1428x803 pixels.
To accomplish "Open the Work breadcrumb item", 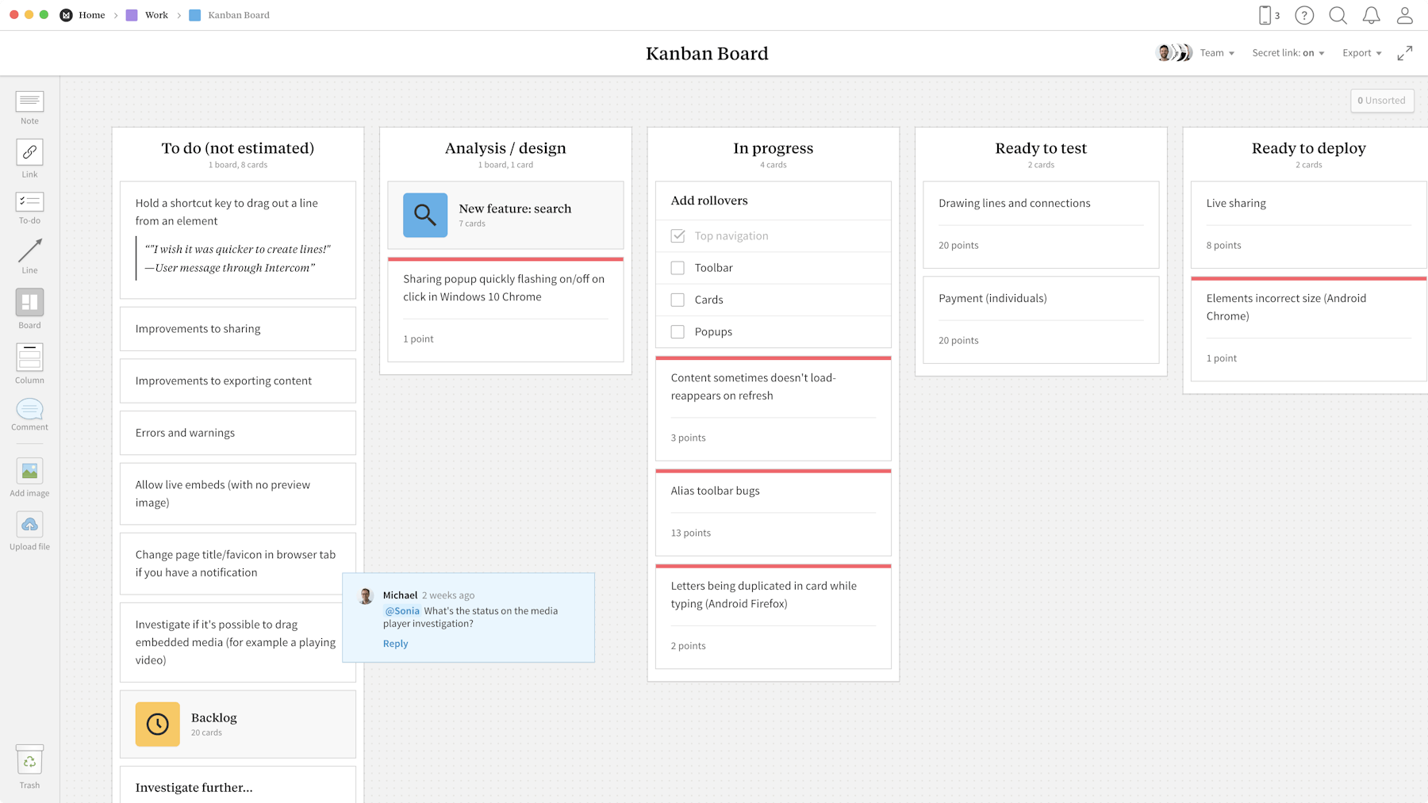I will point(156,14).
